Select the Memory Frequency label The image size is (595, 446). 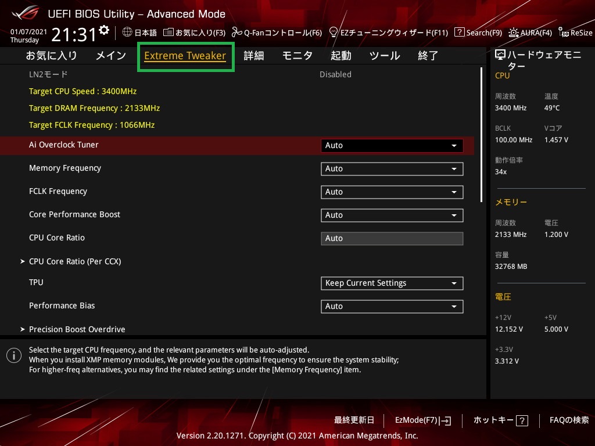[x=65, y=168]
